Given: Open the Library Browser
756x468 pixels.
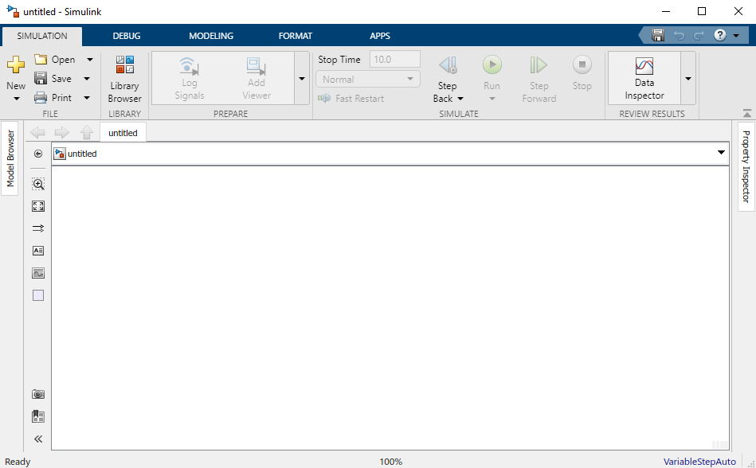Looking at the screenshot, I should pos(124,80).
